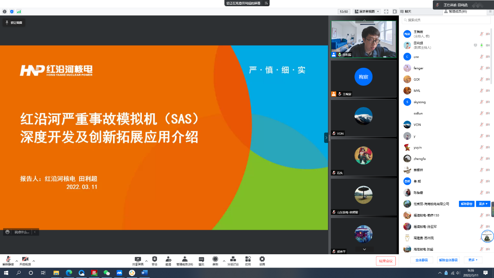Open the 演讲者视图 view dropdown
Screen dimensions: 494x278
tap(367, 12)
